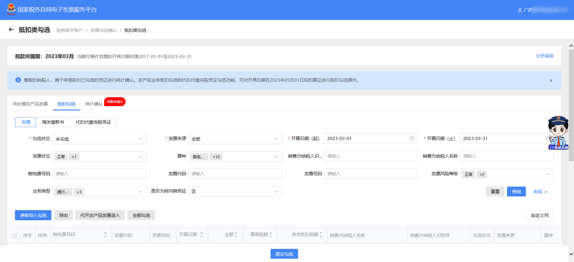Screen dimensions: 574x262
Task: Sort by 有效抵扣税额 column arrows
Action: [320, 235]
